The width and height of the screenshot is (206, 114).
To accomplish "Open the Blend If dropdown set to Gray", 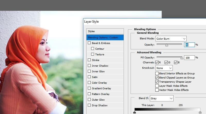I will click(x=162, y=98).
